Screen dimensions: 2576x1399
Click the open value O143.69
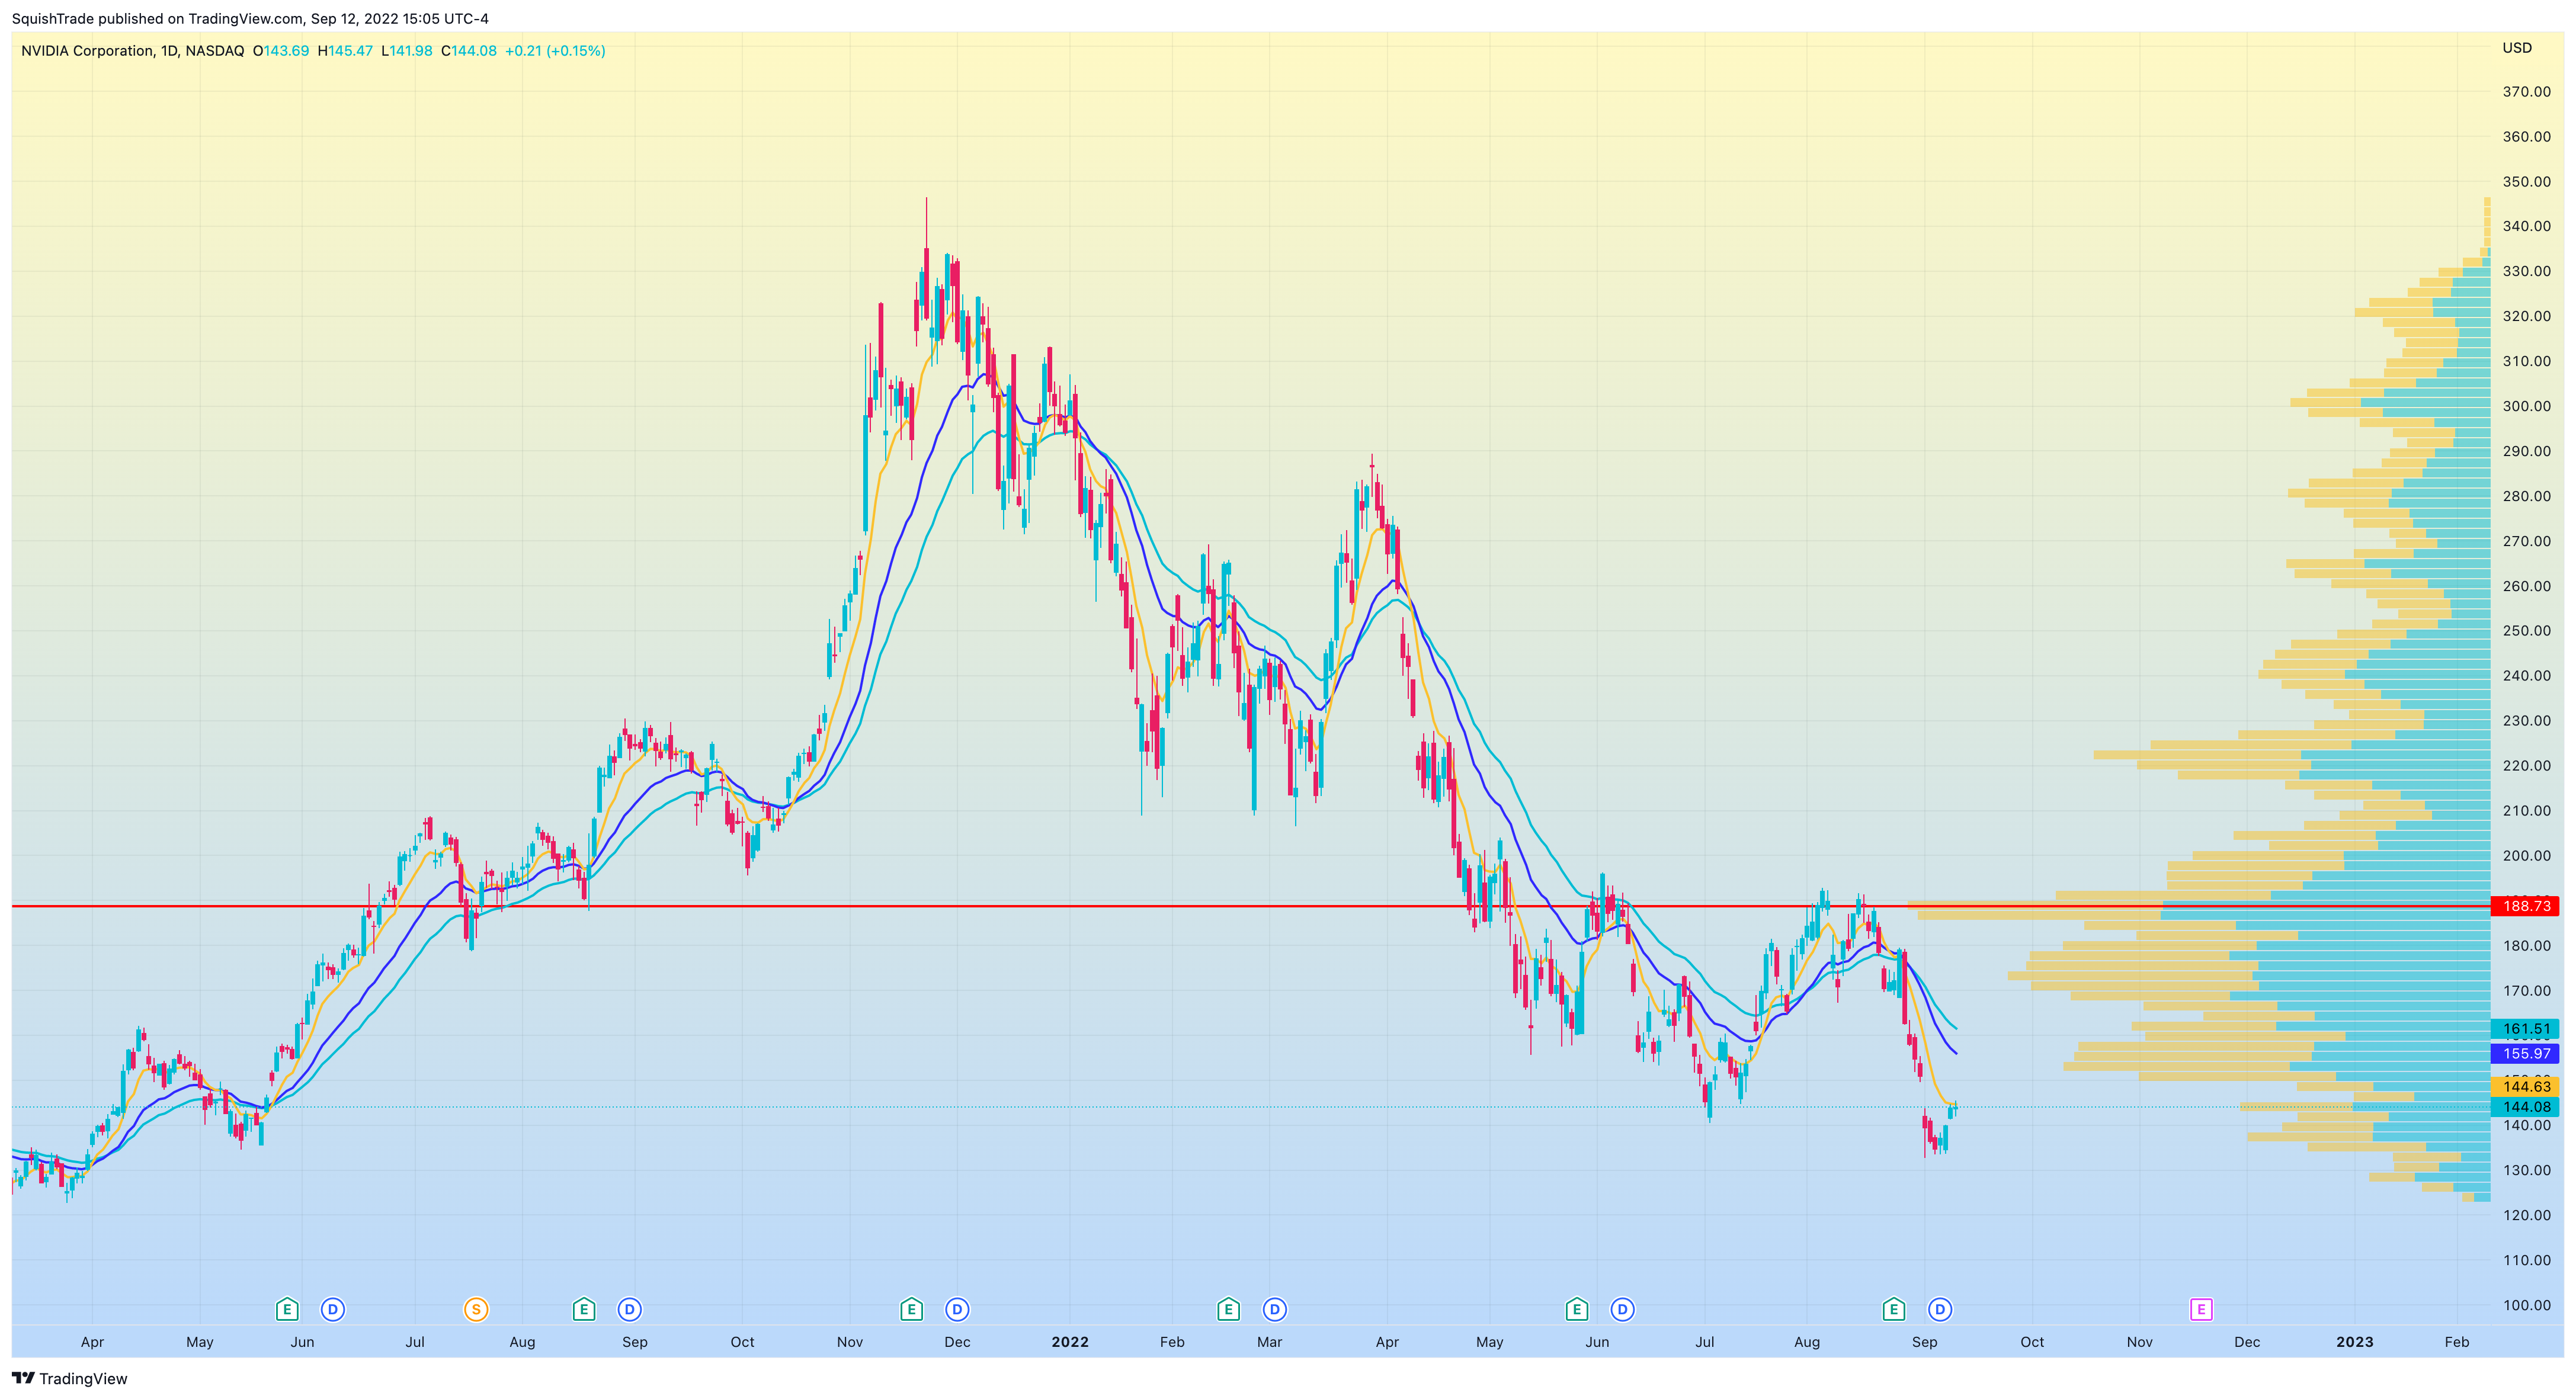pos(281,51)
